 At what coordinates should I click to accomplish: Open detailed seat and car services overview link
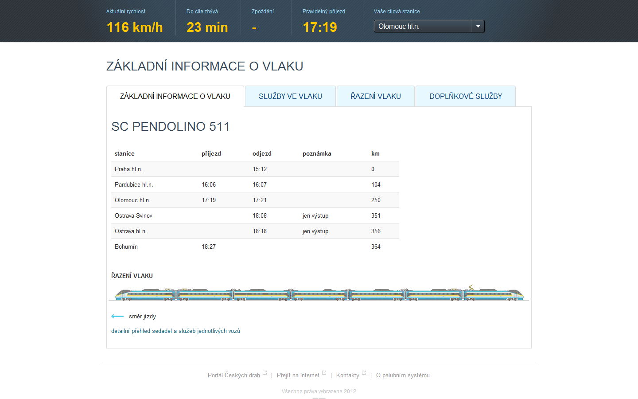point(175,331)
